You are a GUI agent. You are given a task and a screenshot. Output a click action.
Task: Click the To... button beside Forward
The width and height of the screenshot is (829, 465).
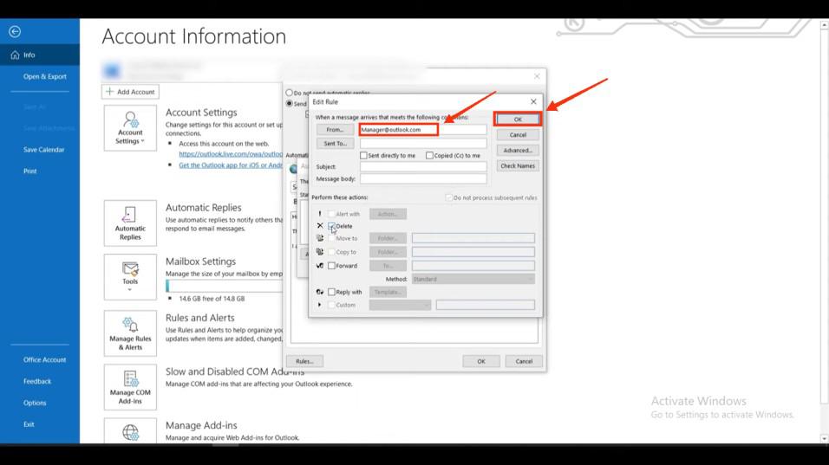pos(388,266)
